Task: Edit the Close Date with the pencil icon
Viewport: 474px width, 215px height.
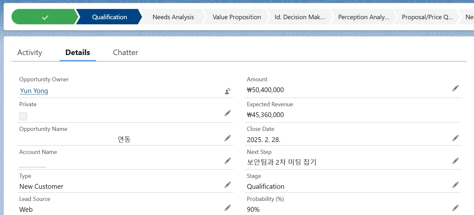Action: (x=455, y=138)
